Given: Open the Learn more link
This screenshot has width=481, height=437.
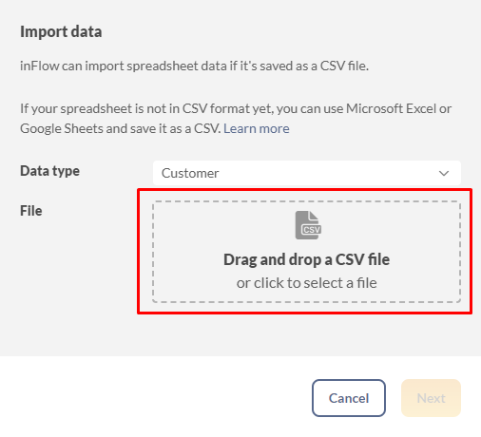Looking at the screenshot, I should 257,128.
